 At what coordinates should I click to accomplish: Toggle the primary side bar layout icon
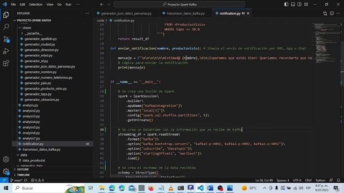click(286, 4)
